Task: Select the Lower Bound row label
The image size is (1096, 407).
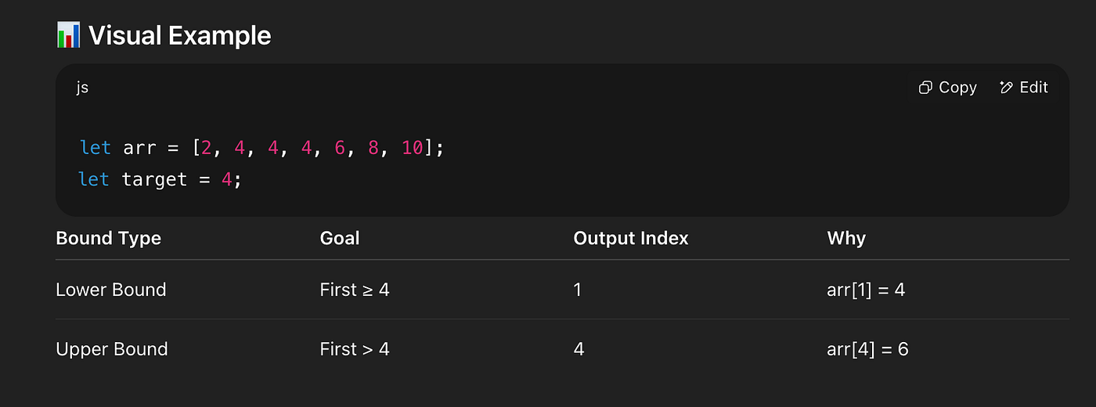Action: (x=111, y=290)
